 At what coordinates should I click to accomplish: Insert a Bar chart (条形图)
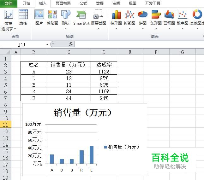(156, 15)
